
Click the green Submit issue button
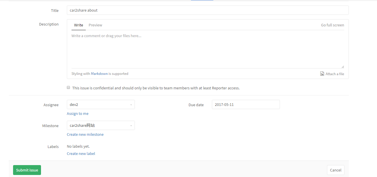27,170
